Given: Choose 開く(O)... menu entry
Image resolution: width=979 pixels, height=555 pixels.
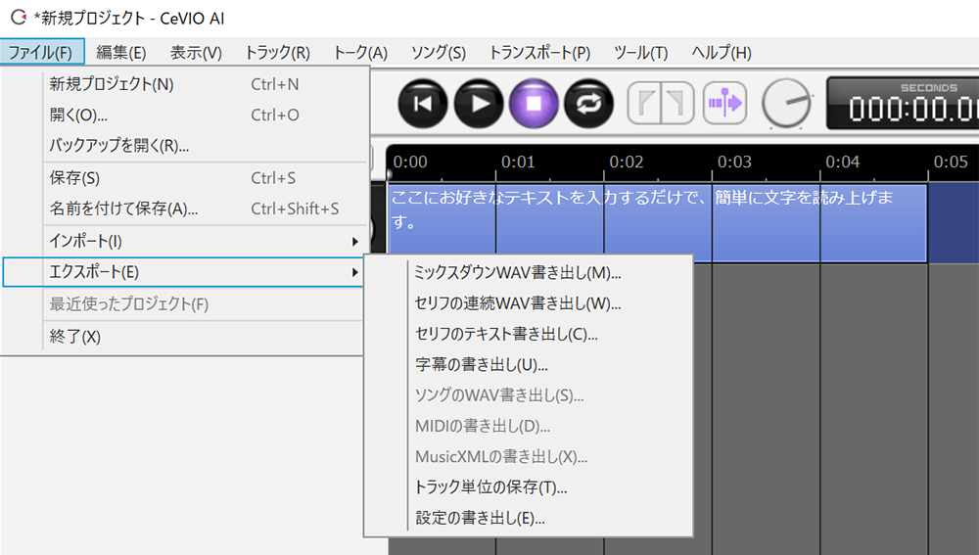Looking at the screenshot, I should point(185,115).
